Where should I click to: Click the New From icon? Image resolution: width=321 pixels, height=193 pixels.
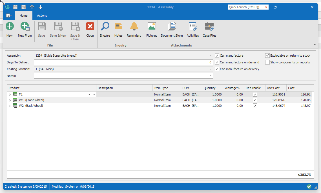click(x=25, y=27)
